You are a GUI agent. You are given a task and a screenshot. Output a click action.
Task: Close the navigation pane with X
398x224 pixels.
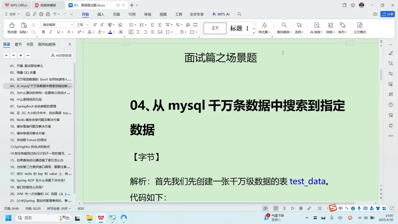coord(70,44)
